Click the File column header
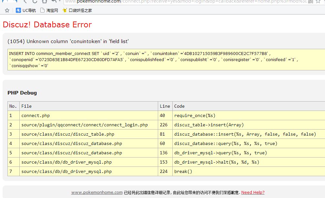 click(x=89, y=106)
